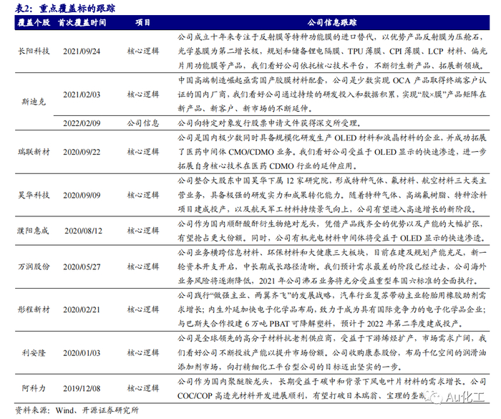501x419 pixels.
Task: Click the line starting 公司整合大股东中国昊华
Action: tap(332, 180)
